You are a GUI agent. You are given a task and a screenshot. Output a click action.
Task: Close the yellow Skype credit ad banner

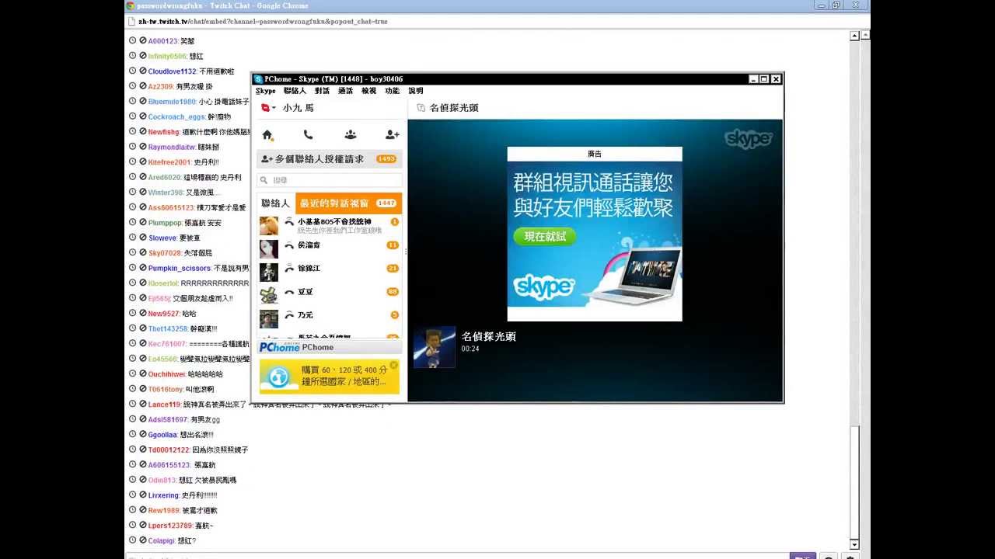pos(393,365)
